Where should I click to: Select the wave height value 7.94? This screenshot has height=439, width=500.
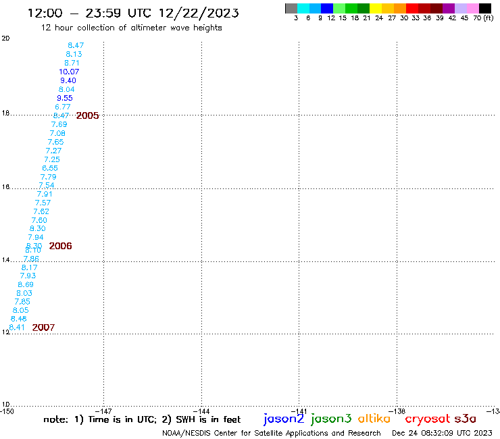coord(36,237)
